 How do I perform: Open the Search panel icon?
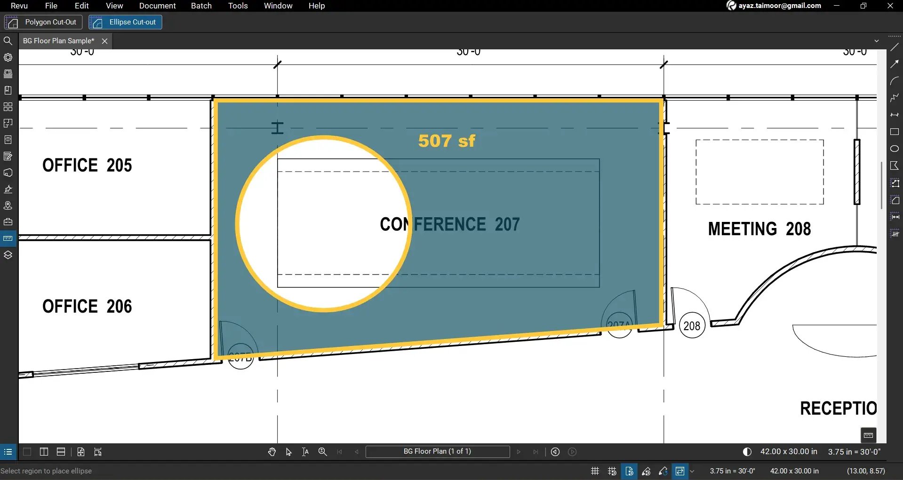pos(8,41)
